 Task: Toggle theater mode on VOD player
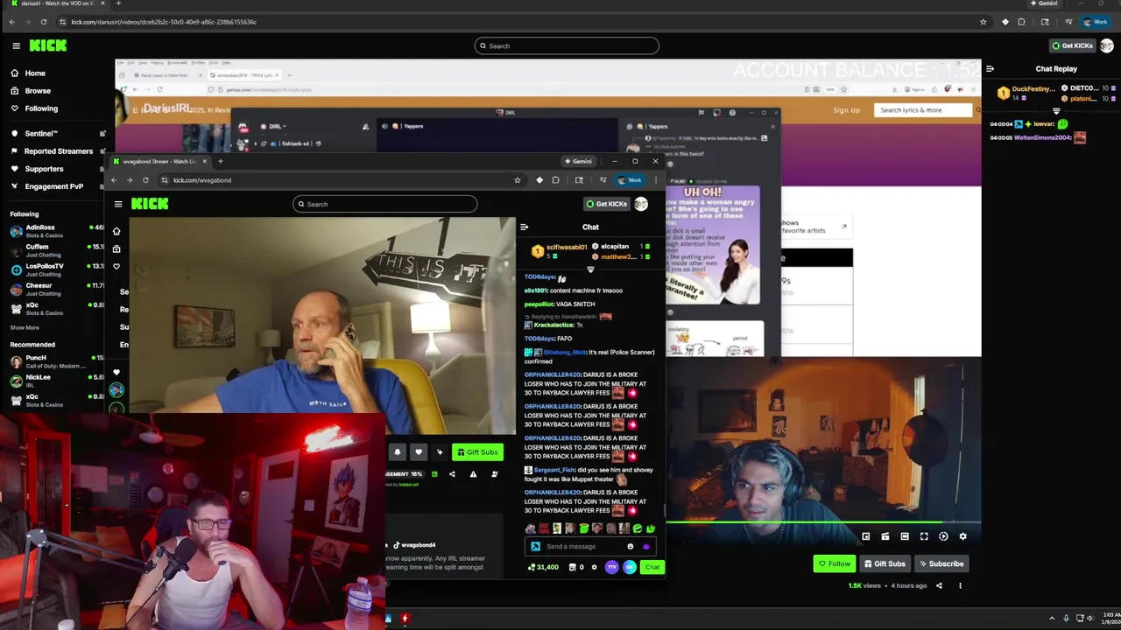905,537
